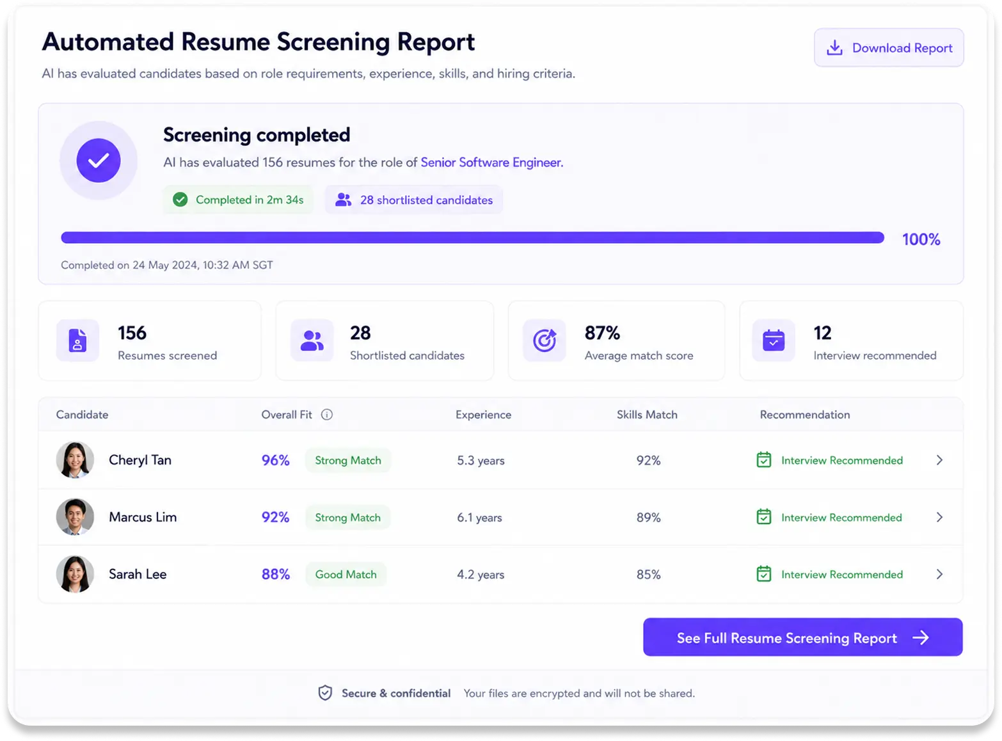Click the target icon in the Average match score card
Screen dimensions: 1002x741
tap(545, 340)
